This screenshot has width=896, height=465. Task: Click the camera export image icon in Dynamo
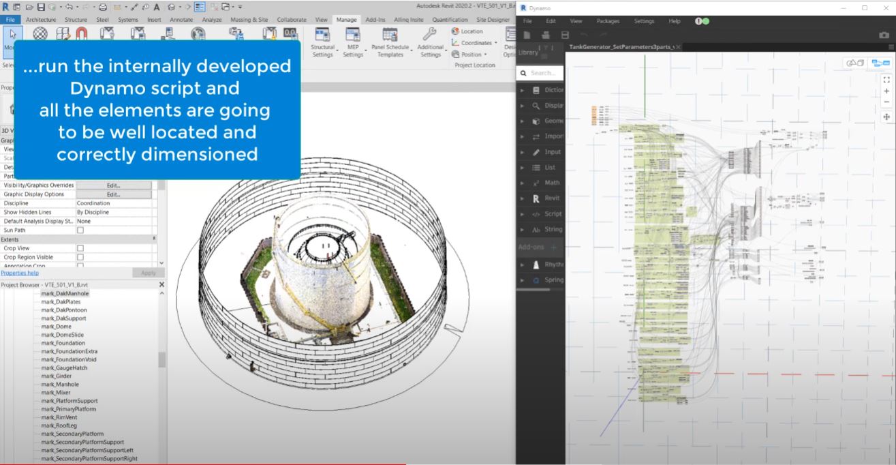[x=884, y=35]
